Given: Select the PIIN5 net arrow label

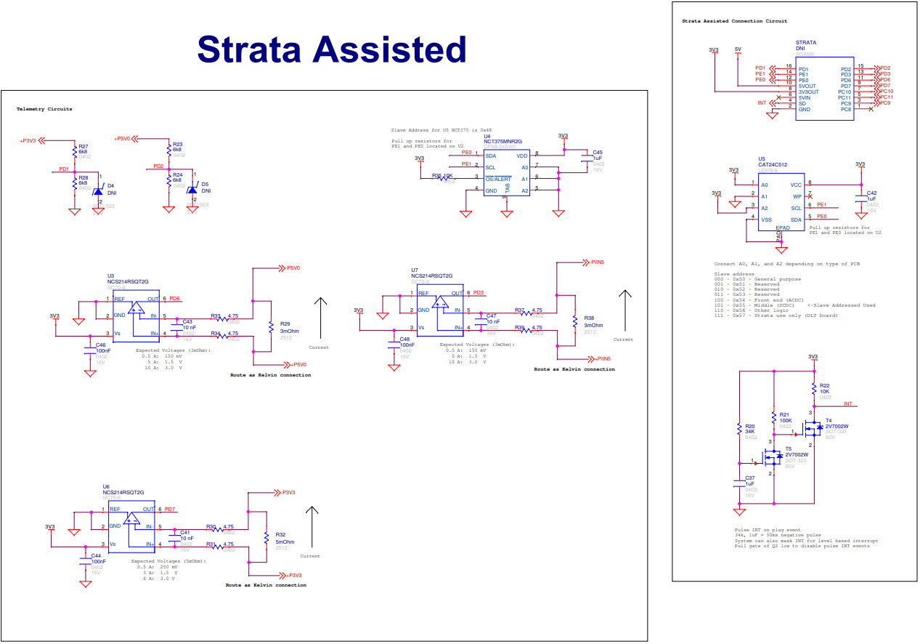Looking at the screenshot, I should (x=594, y=260).
